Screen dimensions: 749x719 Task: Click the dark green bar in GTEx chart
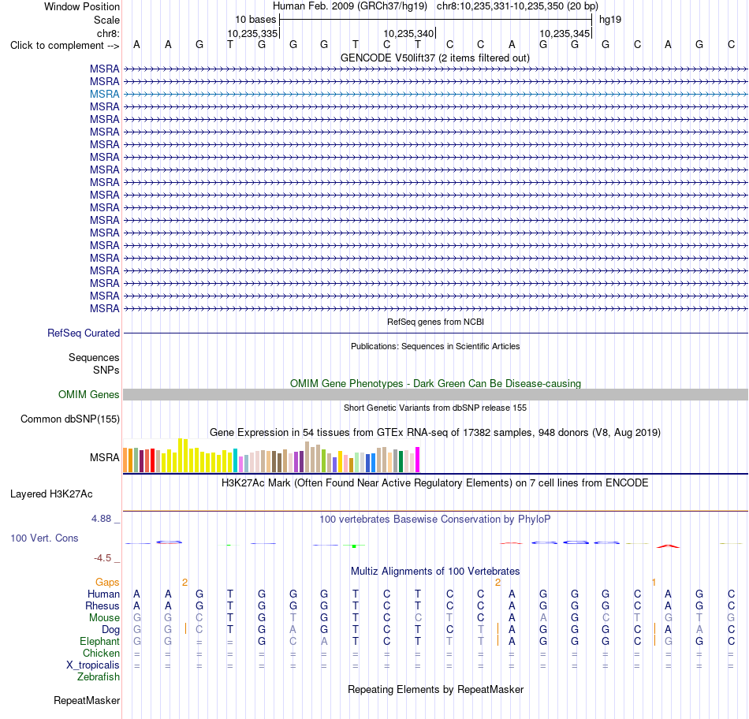(x=401, y=461)
